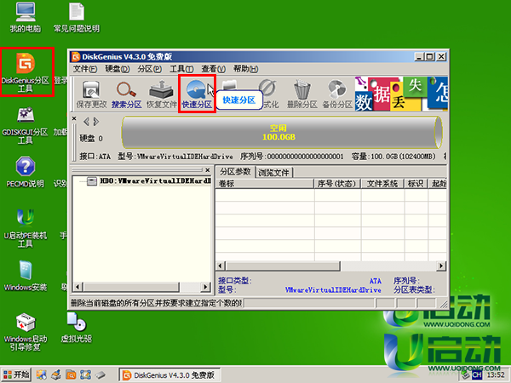The height and width of the screenshot is (383, 511).
Task: Click the 100.0GB free space disk bar
Action: point(282,133)
